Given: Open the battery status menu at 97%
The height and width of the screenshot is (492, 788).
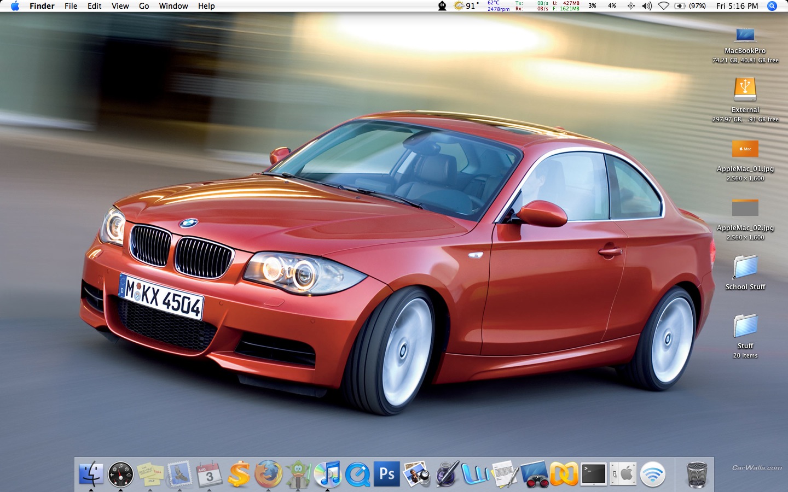Looking at the screenshot, I should coord(690,6).
